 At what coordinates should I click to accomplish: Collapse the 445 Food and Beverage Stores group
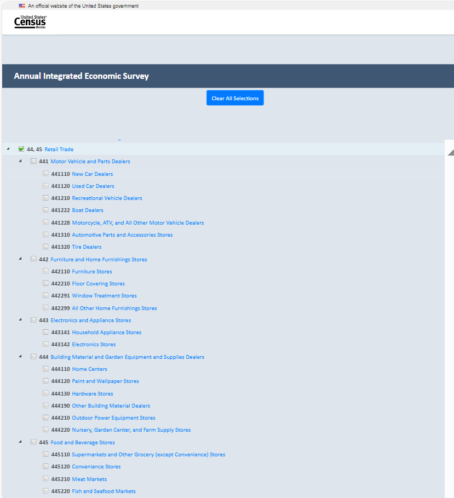click(x=20, y=442)
